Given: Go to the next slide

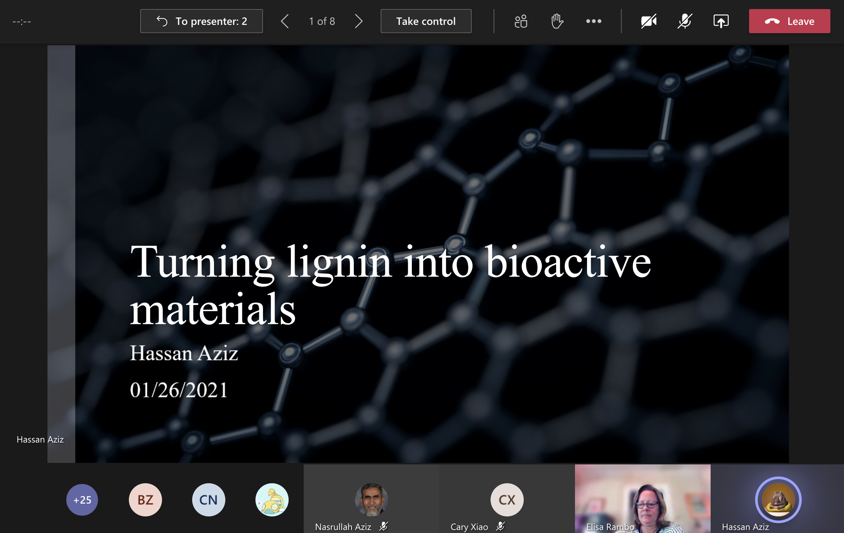Looking at the screenshot, I should point(359,21).
